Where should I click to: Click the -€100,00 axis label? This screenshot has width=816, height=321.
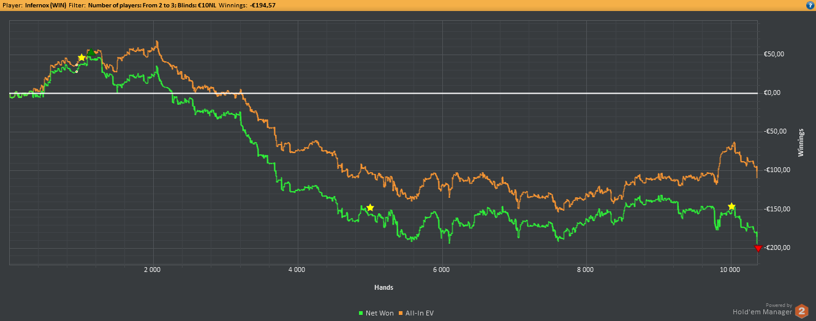point(777,170)
